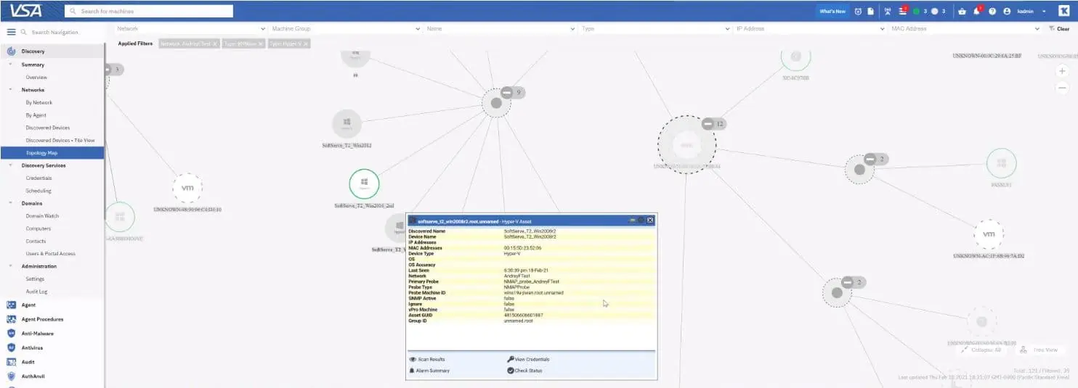Select Discovered Devices in the navigation
The image size is (1078, 388).
click(x=48, y=128)
